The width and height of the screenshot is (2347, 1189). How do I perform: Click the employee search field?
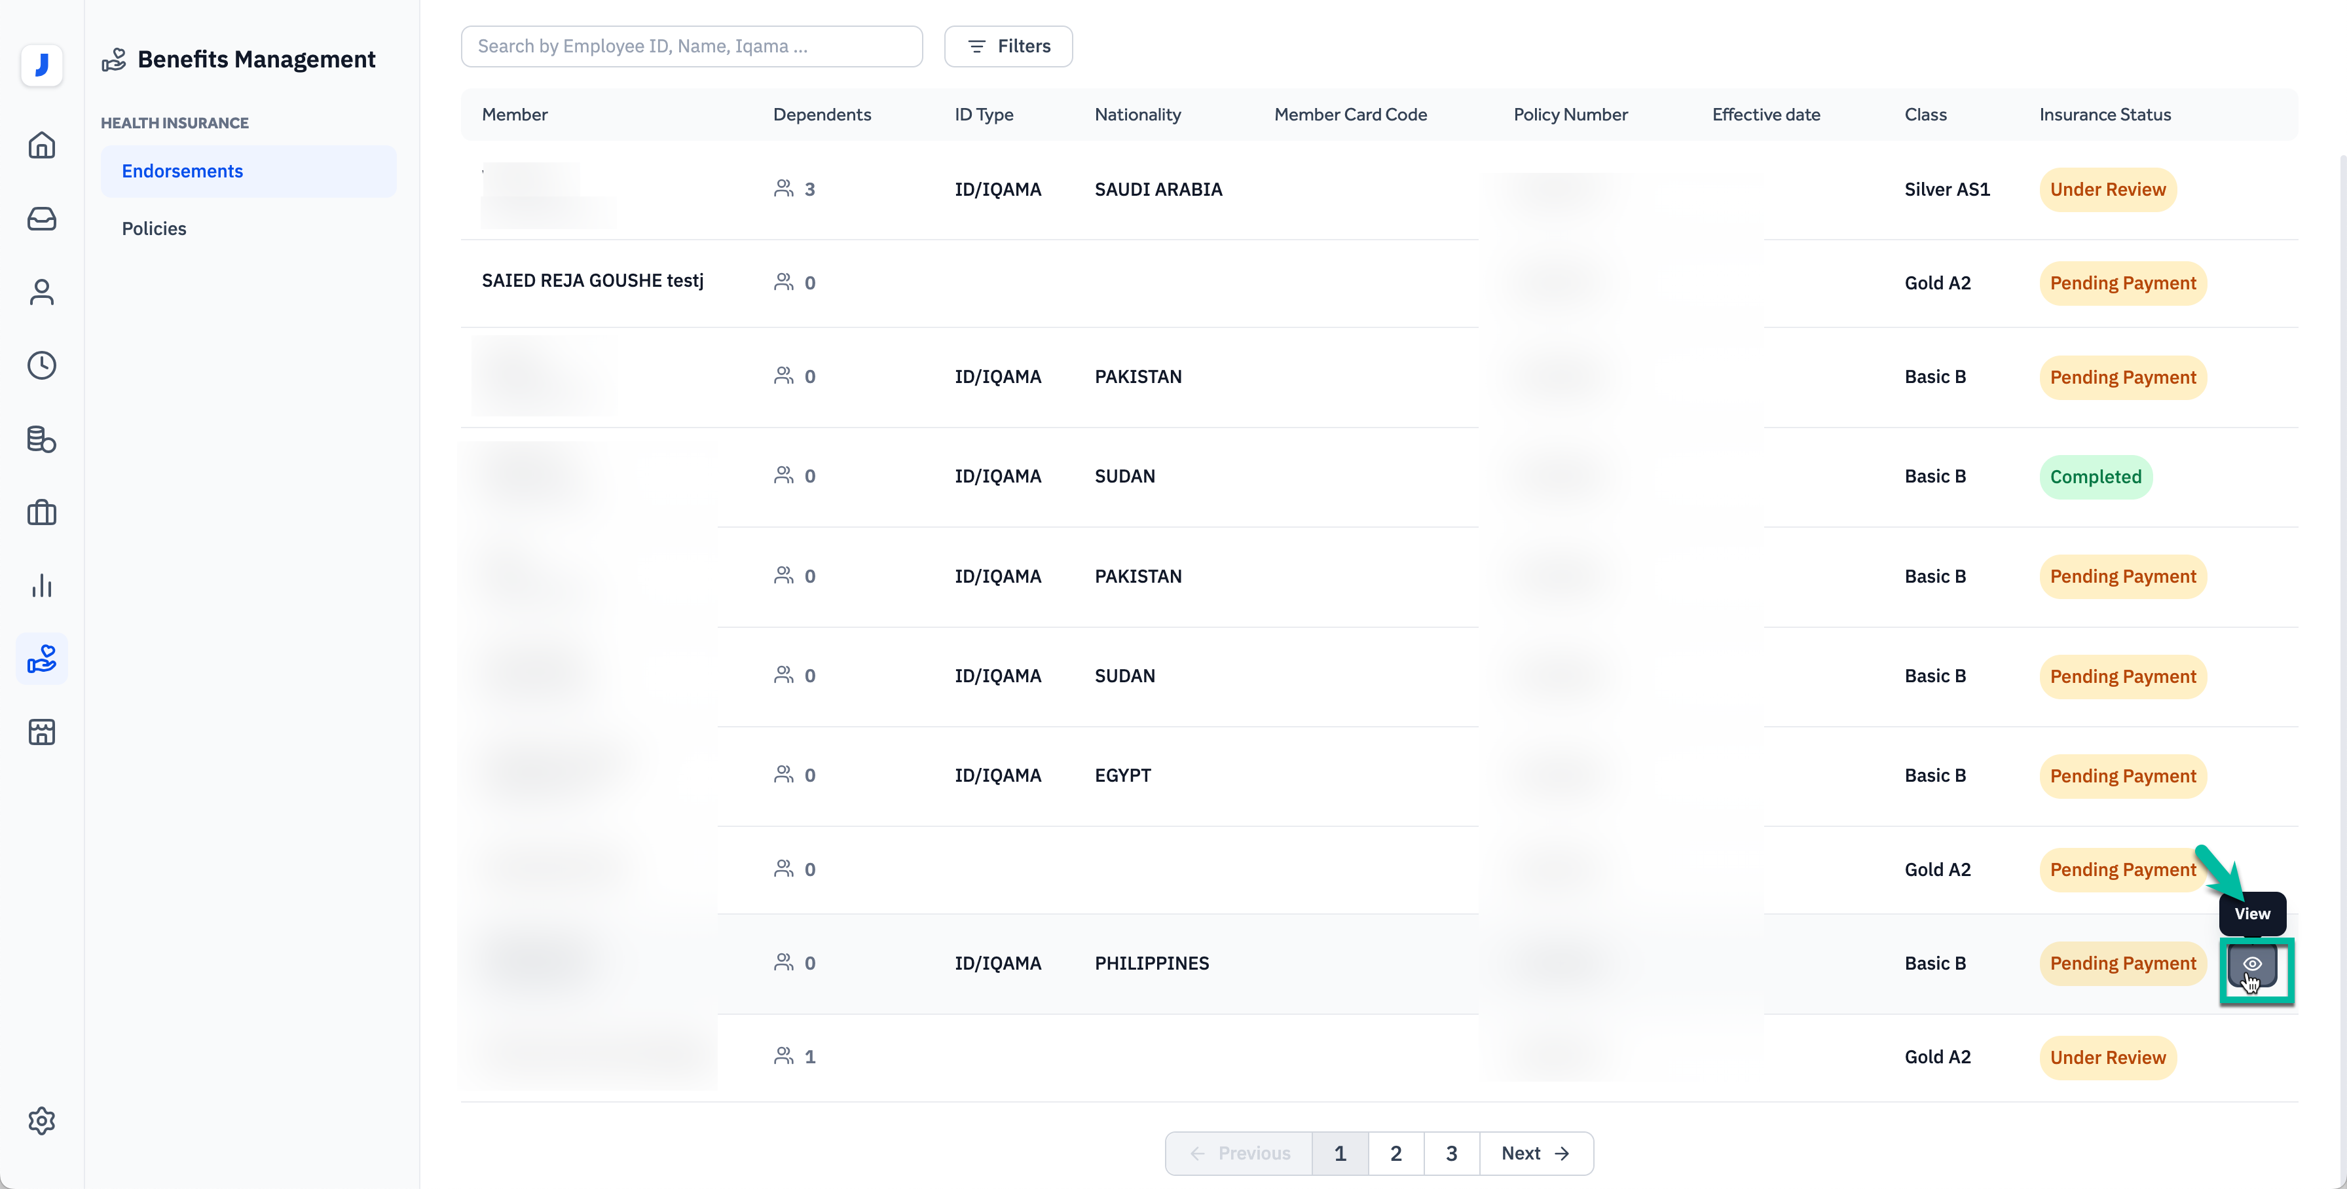[691, 46]
